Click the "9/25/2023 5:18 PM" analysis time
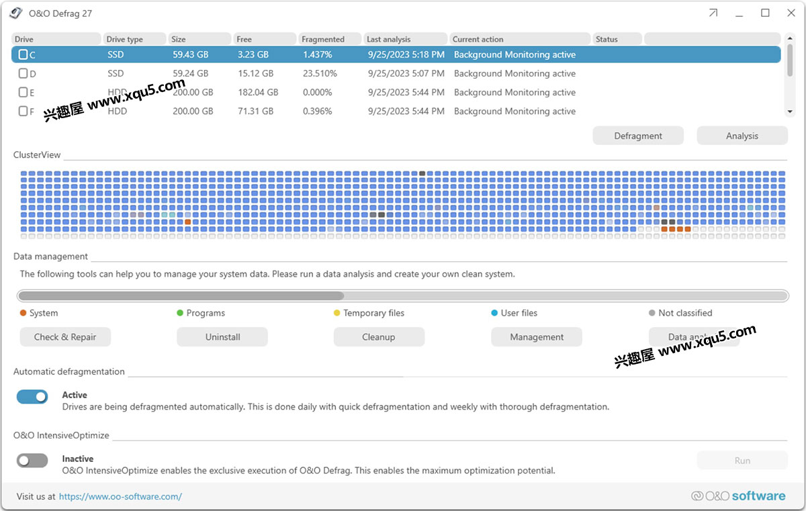 coord(406,54)
